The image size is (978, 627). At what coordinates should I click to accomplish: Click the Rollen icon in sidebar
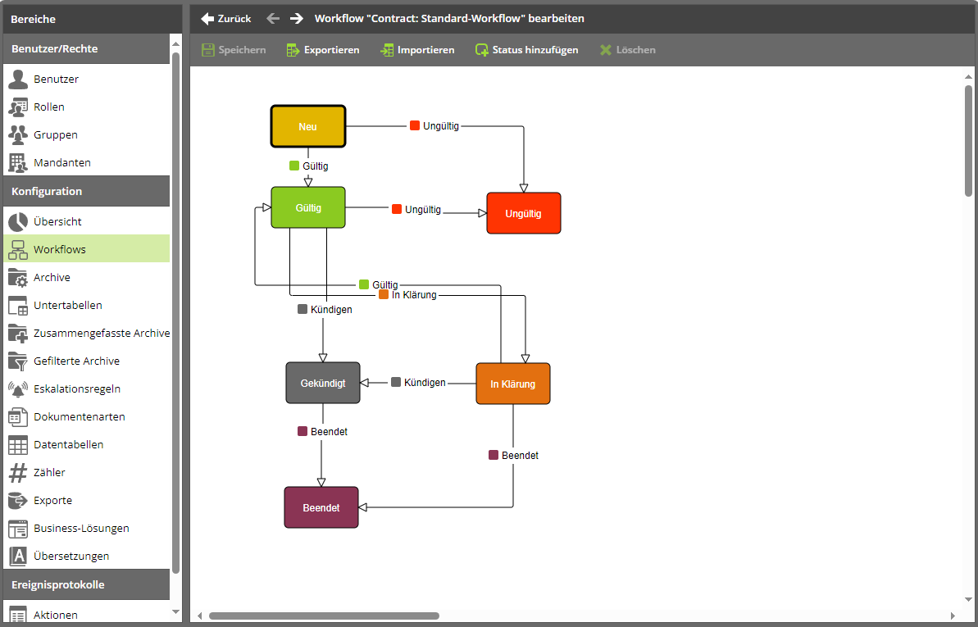[18, 107]
